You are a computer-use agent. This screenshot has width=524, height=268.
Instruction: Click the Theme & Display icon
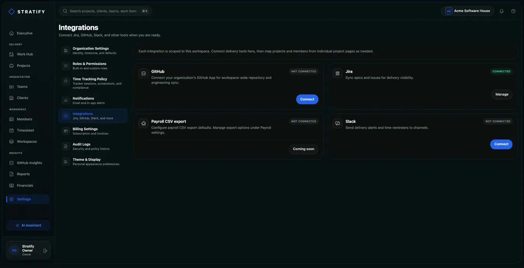point(66,162)
